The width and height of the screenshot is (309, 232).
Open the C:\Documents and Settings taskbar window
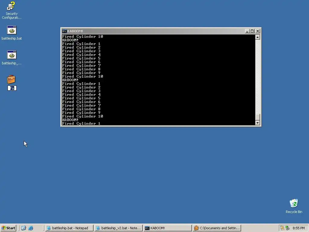pos(217,228)
